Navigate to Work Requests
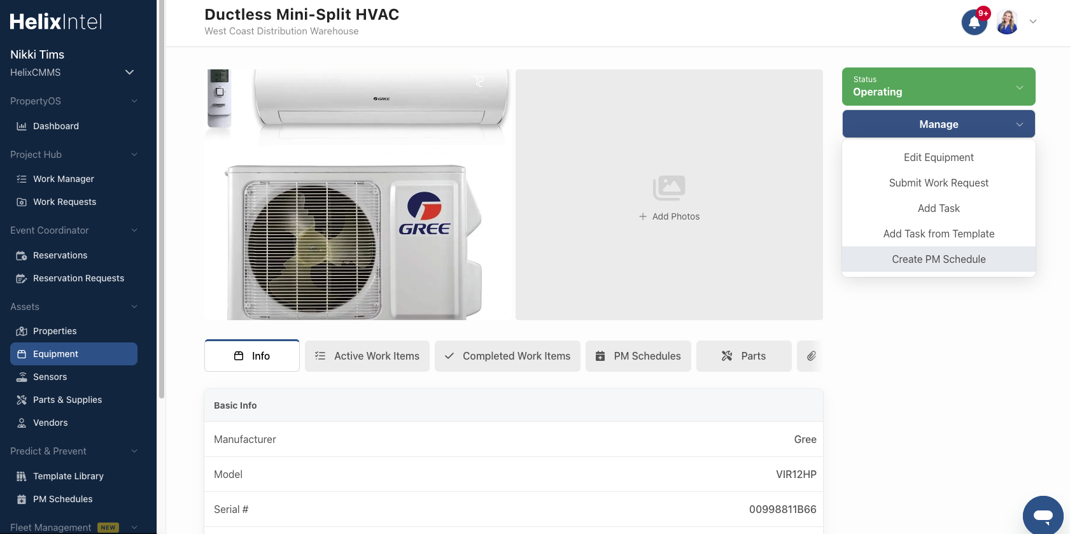This screenshot has height=534, width=1070. coord(74,202)
